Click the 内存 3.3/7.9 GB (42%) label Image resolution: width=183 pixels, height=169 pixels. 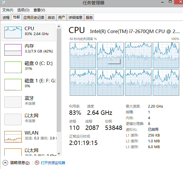(x=39, y=48)
